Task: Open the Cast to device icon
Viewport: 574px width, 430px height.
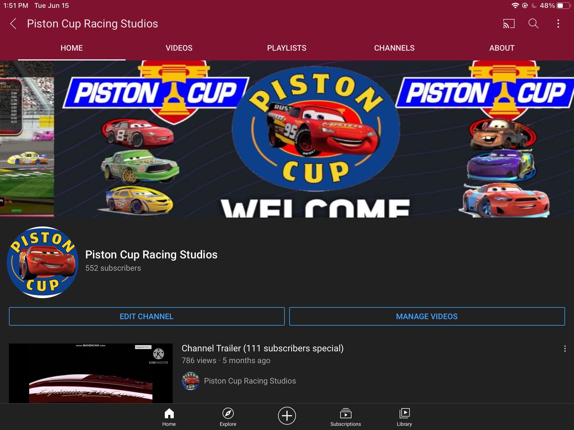Action: (509, 24)
